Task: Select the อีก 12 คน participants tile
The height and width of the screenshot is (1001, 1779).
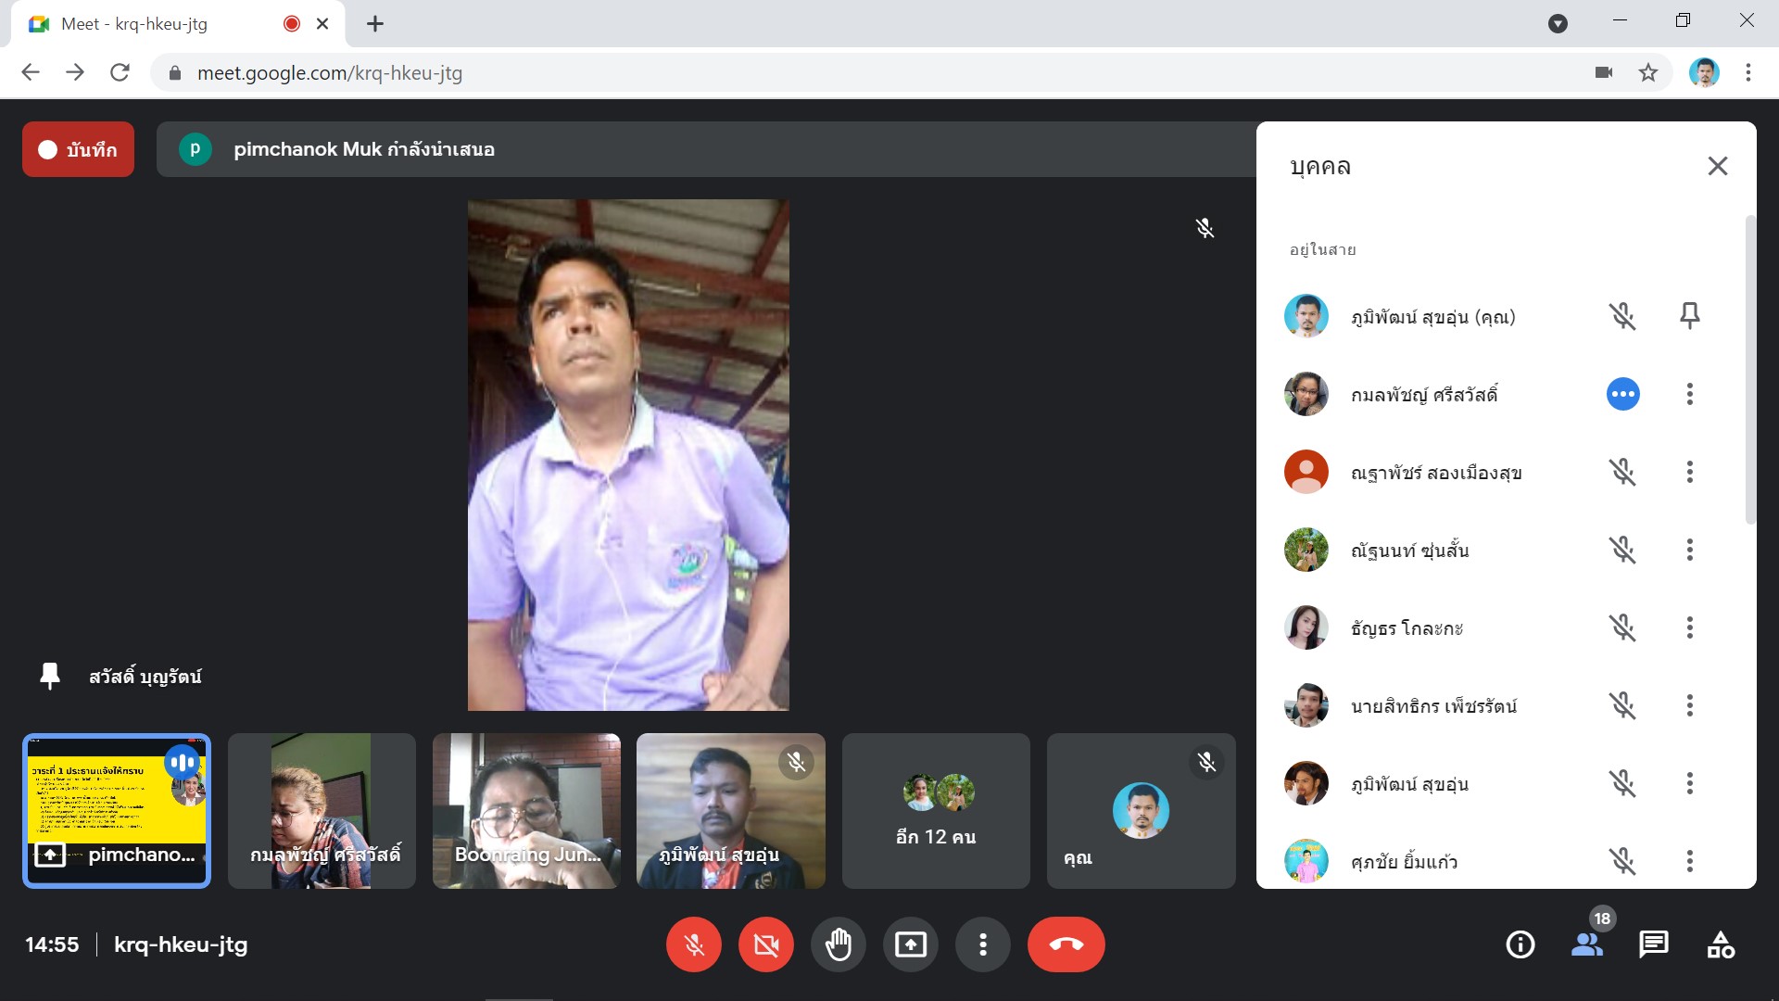Action: pos(936,811)
